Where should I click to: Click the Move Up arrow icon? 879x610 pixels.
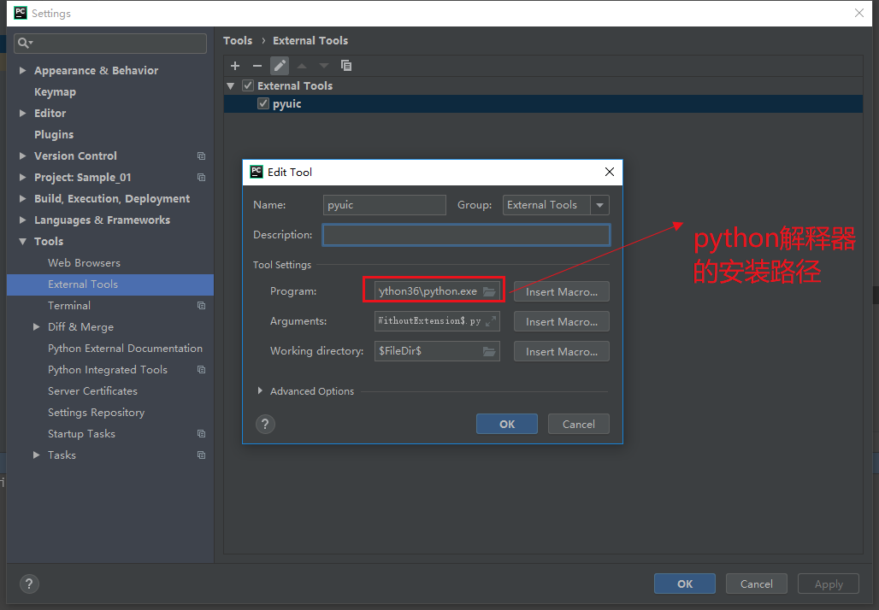pyautogui.click(x=302, y=66)
